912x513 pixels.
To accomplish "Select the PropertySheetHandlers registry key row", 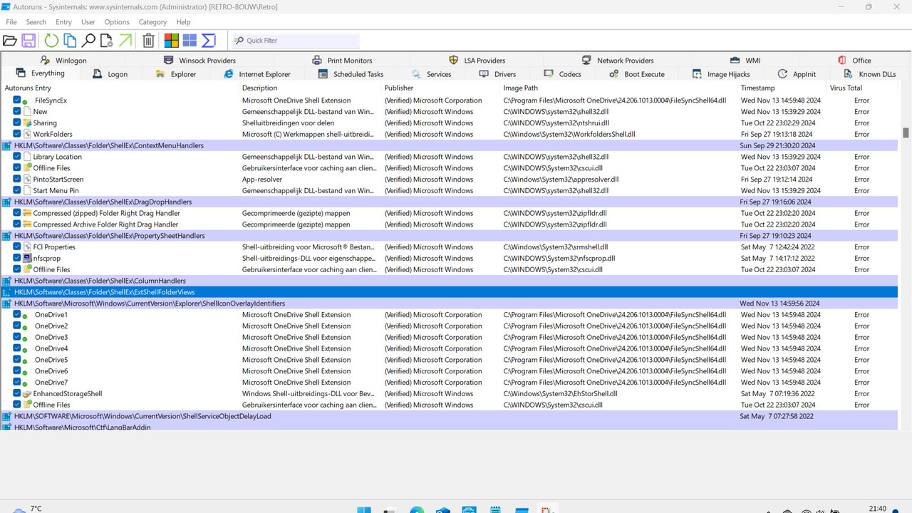I will pyautogui.click(x=450, y=236).
